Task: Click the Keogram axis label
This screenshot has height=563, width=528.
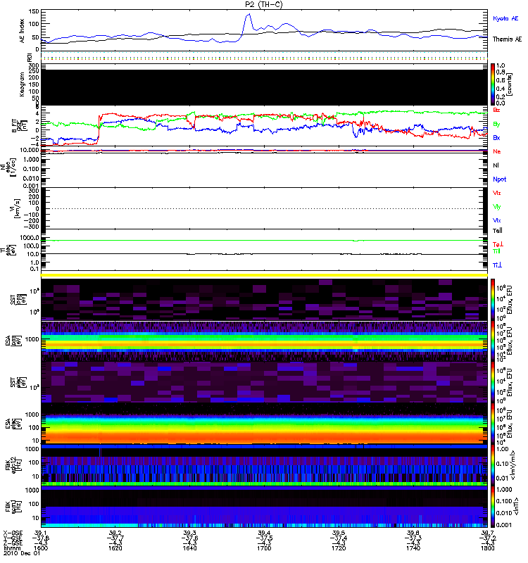Action: [23, 84]
